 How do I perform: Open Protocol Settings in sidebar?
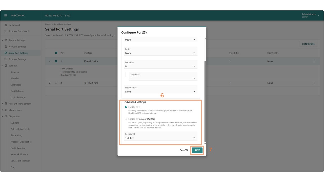17,59
